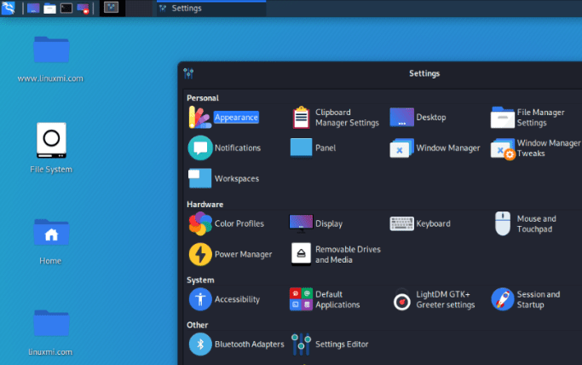Launch the terminal from the top panel
The height and width of the screenshot is (365, 582).
click(66, 9)
